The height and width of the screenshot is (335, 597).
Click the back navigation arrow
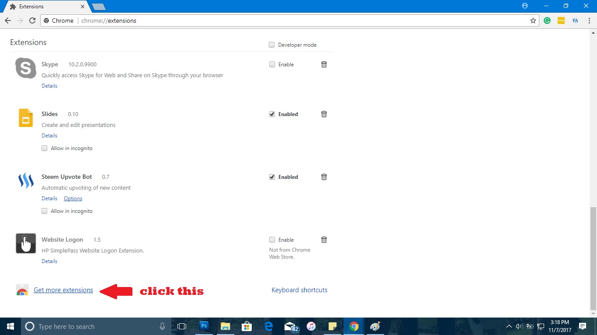8,21
